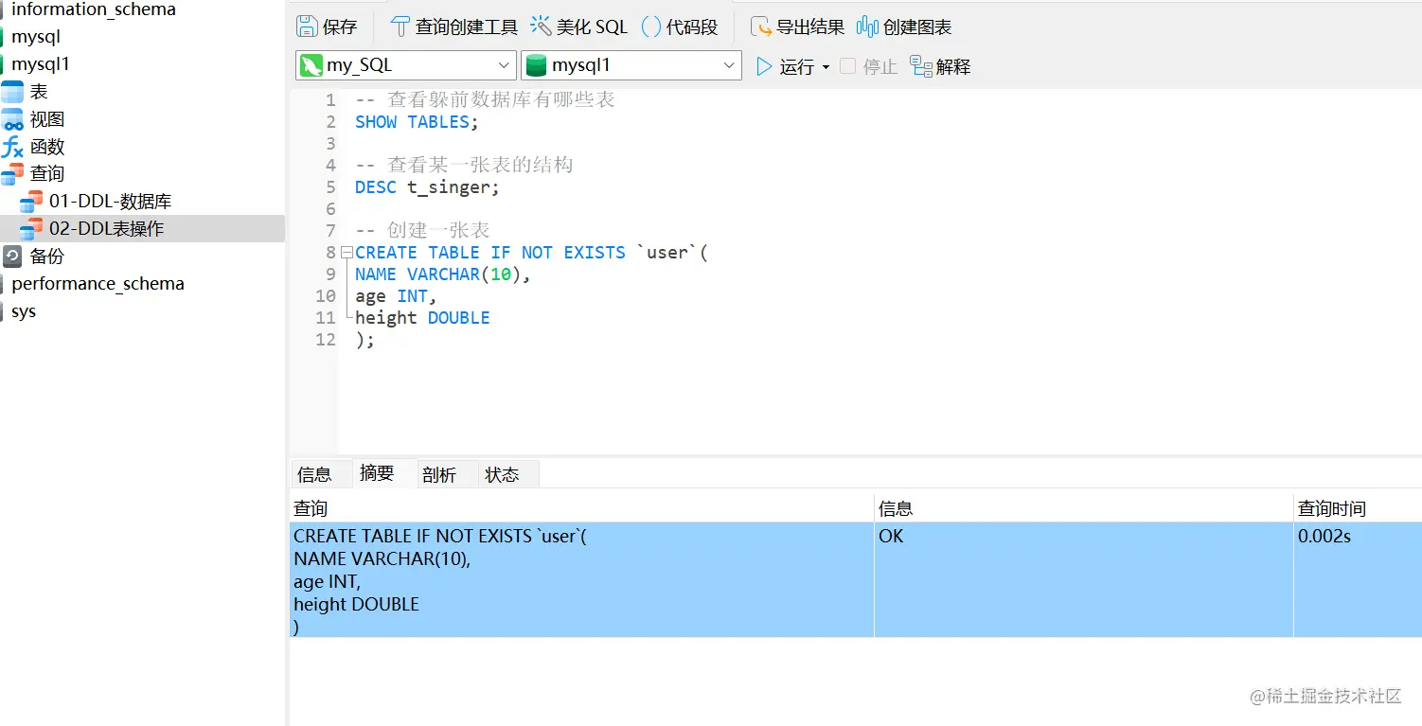Click the CREATE TABLE IF NOT EXISTS line in the editor
The height and width of the screenshot is (726, 1422).
coord(531,253)
